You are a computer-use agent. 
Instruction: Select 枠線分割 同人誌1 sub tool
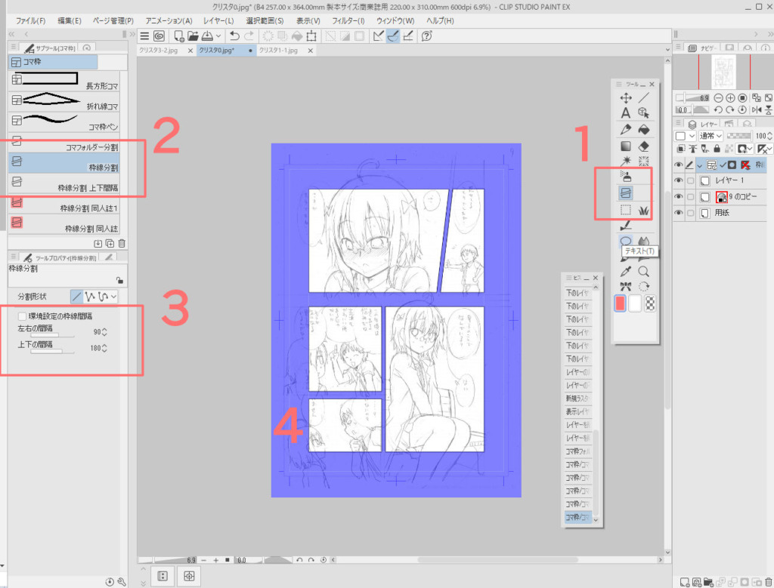tap(64, 202)
